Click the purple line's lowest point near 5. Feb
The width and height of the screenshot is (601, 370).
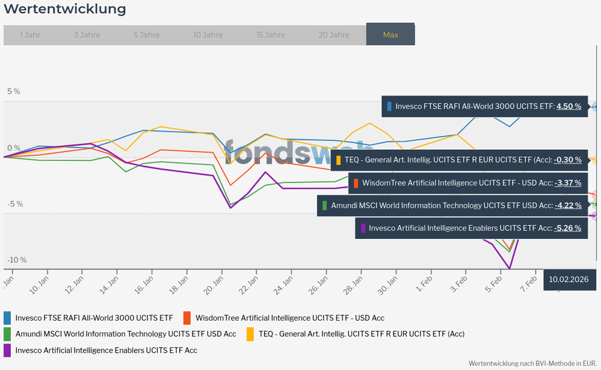coord(510,268)
